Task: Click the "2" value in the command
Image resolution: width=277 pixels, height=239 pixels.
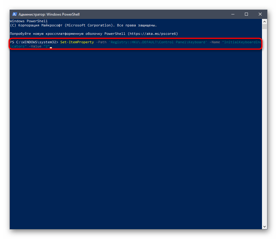Action: pos(47,46)
